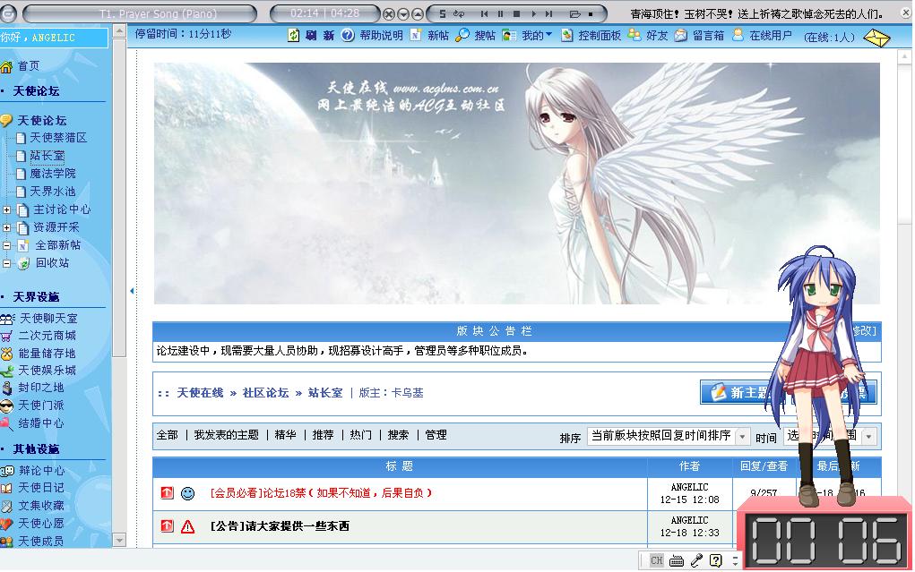Open the 时间 range dropdown arrow
915x572 pixels.
869,436
